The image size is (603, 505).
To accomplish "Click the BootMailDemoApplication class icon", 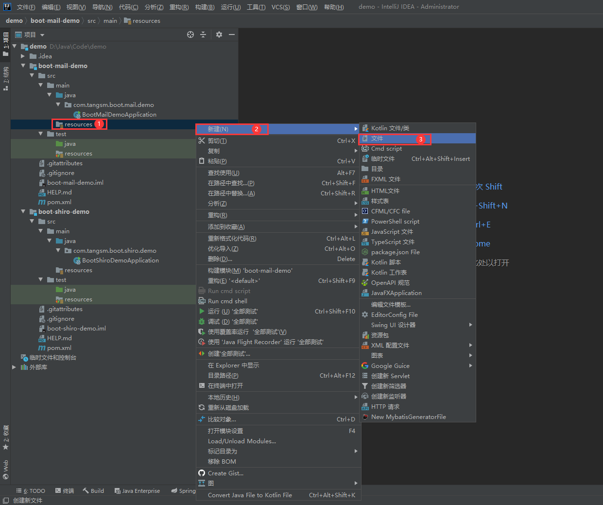I will 77,115.
